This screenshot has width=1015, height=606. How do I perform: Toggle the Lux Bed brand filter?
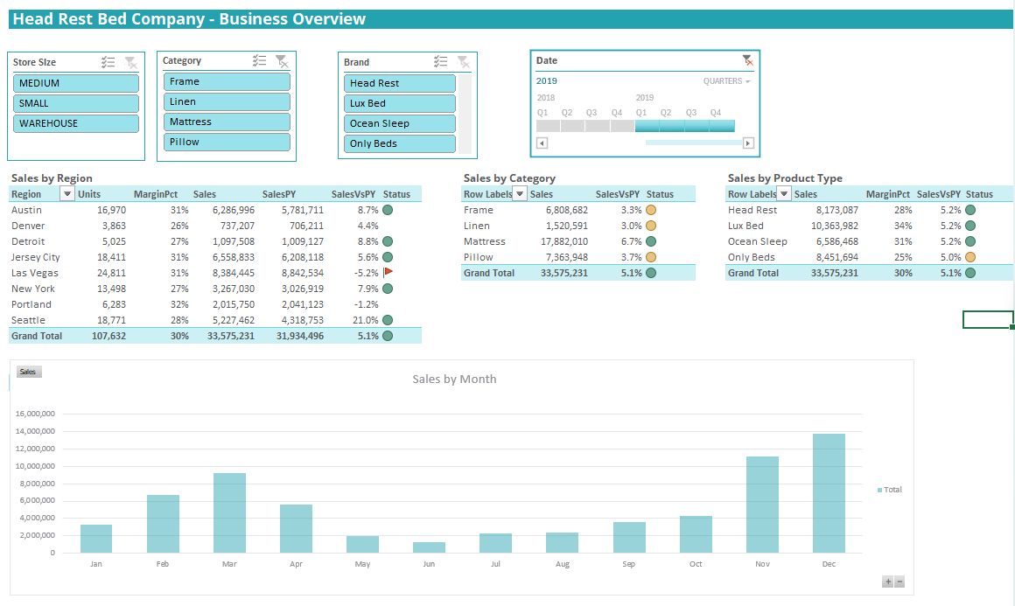coord(399,103)
